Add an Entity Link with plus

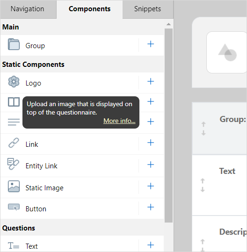click(151, 165)
